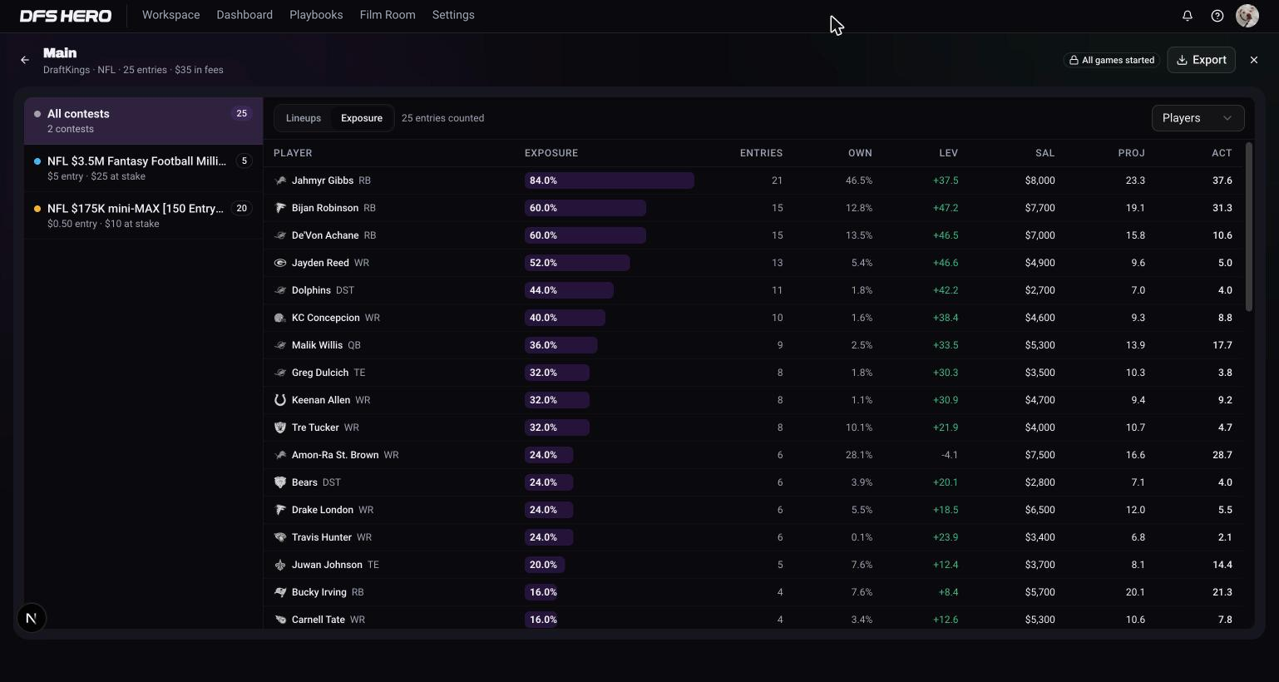The width and height of the screenshot is (1279, 682).
Task: Click the round N badge icon
Action: point(32,618)
